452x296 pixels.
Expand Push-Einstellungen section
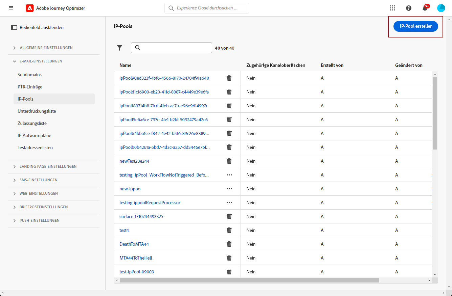tap(39, 221)
